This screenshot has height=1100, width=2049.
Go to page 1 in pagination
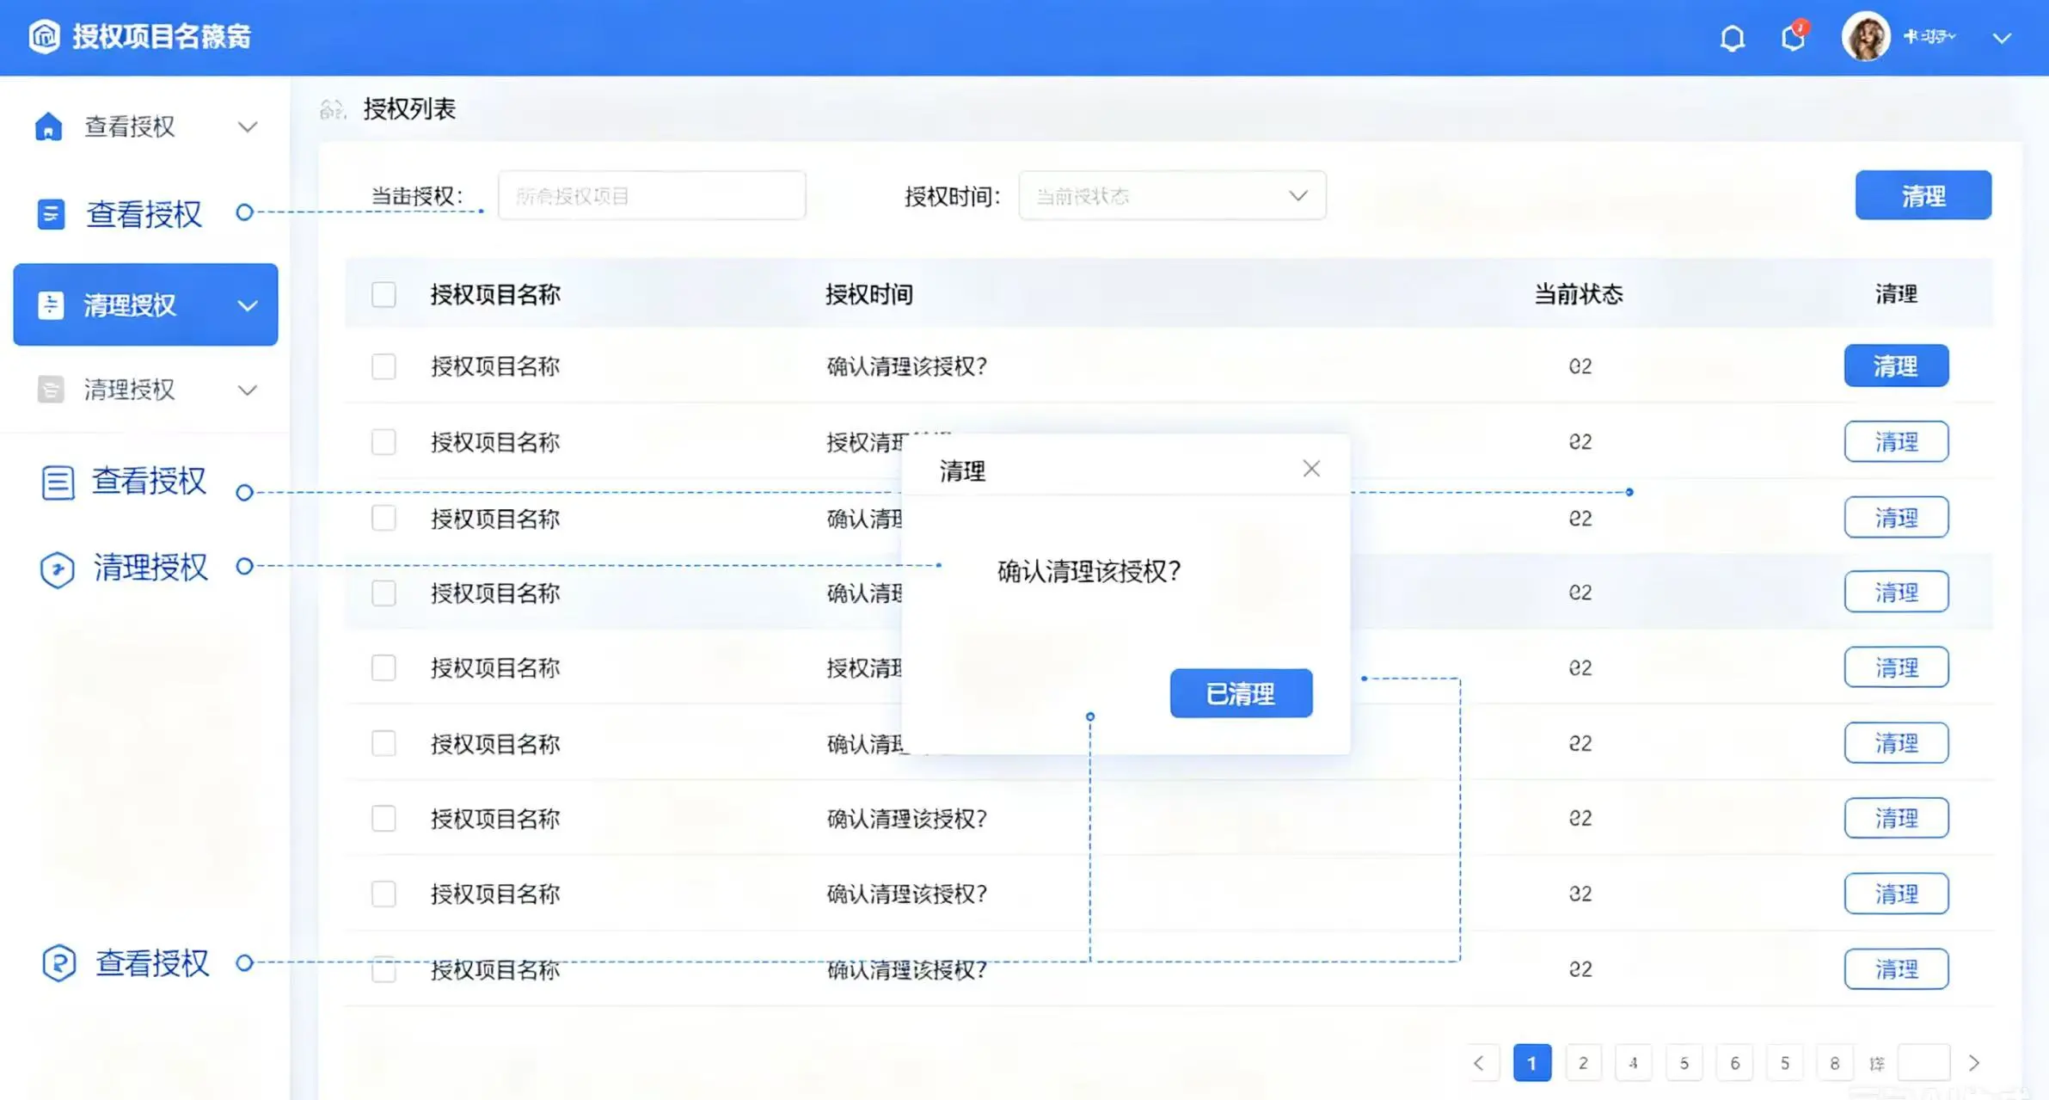click(x=1531, y=1063)
